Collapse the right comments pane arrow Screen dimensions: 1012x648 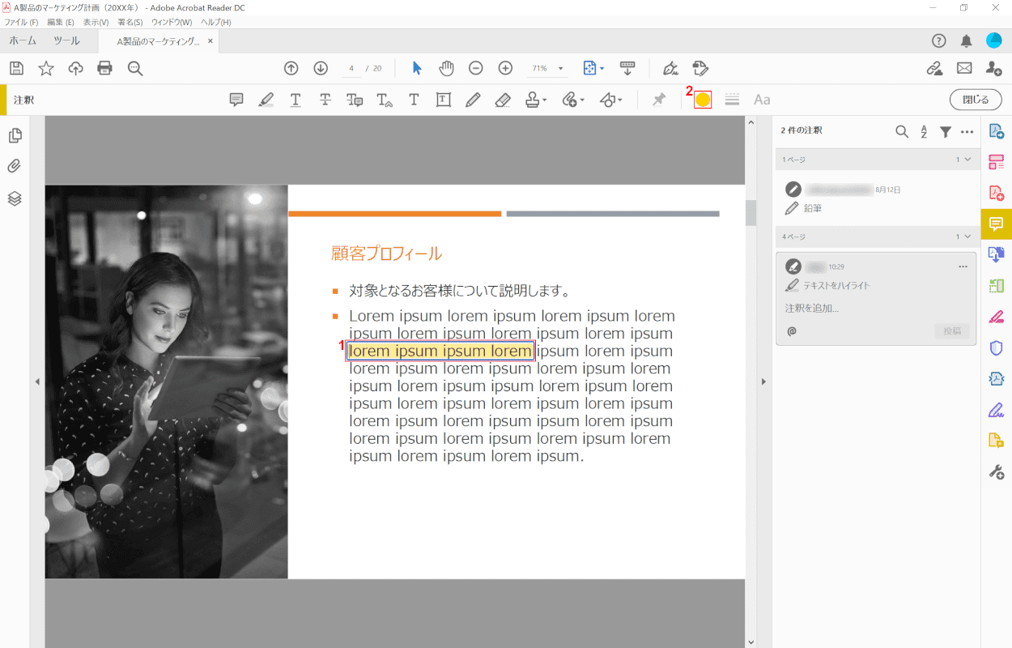(x=763, y=382)
